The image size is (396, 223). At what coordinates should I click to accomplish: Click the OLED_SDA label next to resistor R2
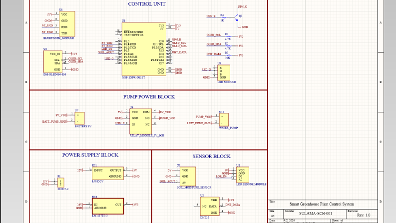click(214, 44)
